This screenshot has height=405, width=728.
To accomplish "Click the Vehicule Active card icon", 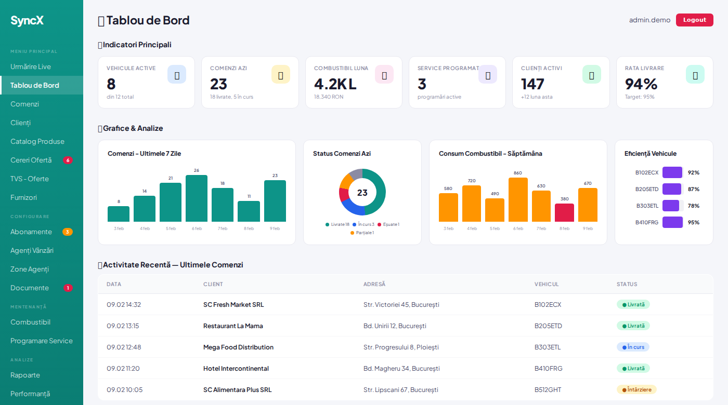I will click(177, 74).
